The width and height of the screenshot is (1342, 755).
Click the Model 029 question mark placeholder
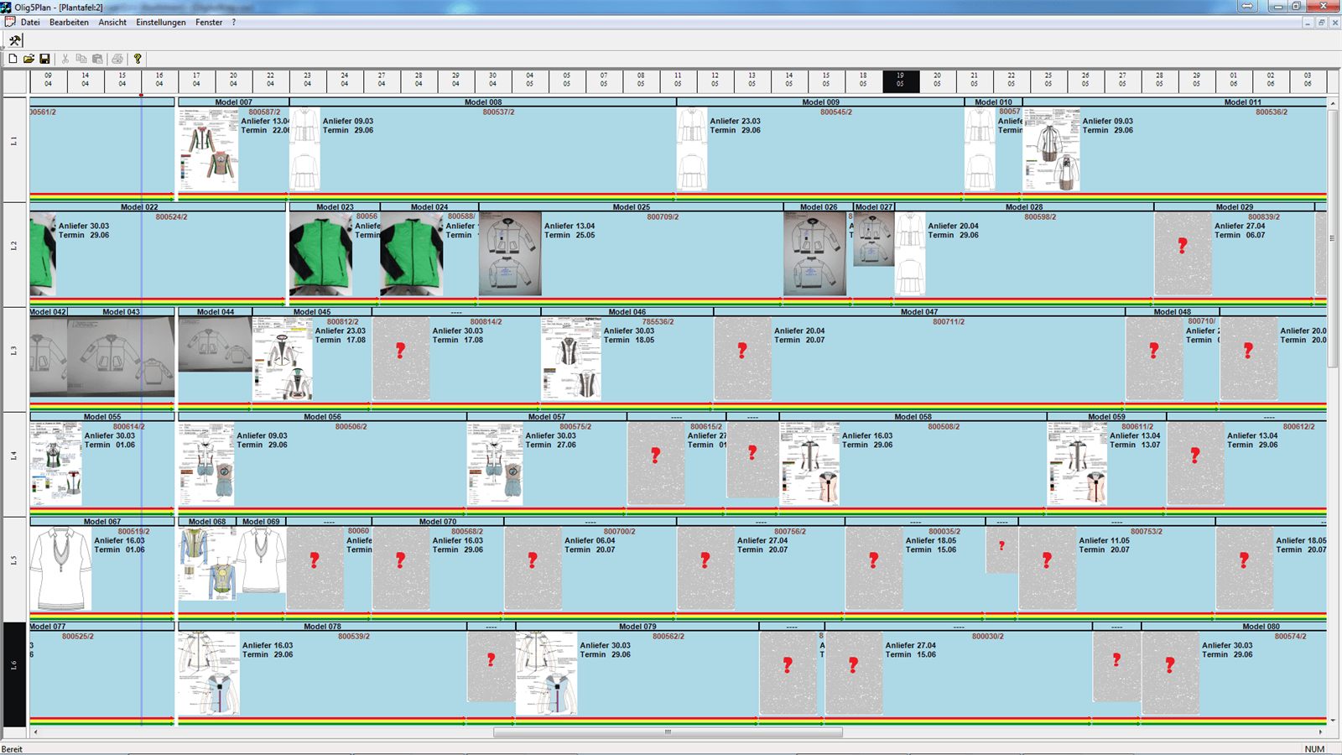[x=1183, y=253]
